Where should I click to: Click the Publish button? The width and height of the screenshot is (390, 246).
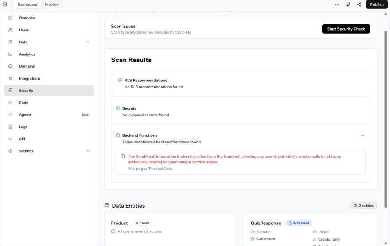[377, 4]
